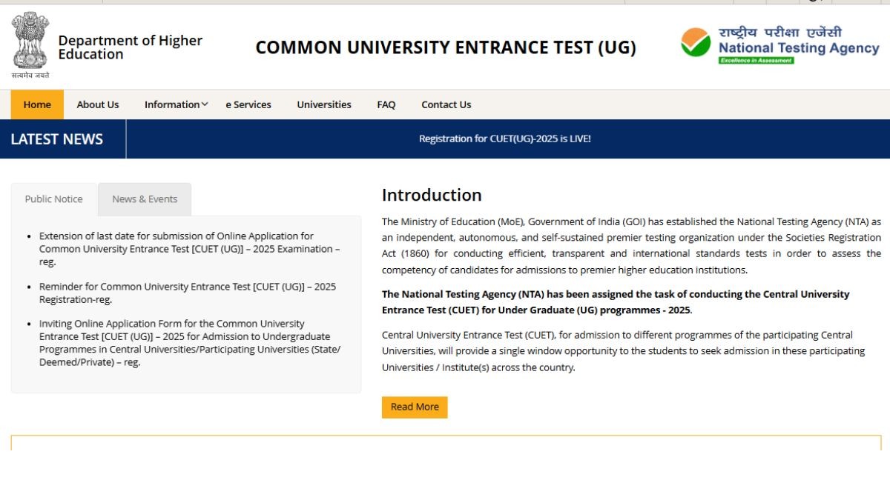Navigate to the Universities page
Image resolution: width=890 pixels, height=500 pixels.
click(324, 104)
